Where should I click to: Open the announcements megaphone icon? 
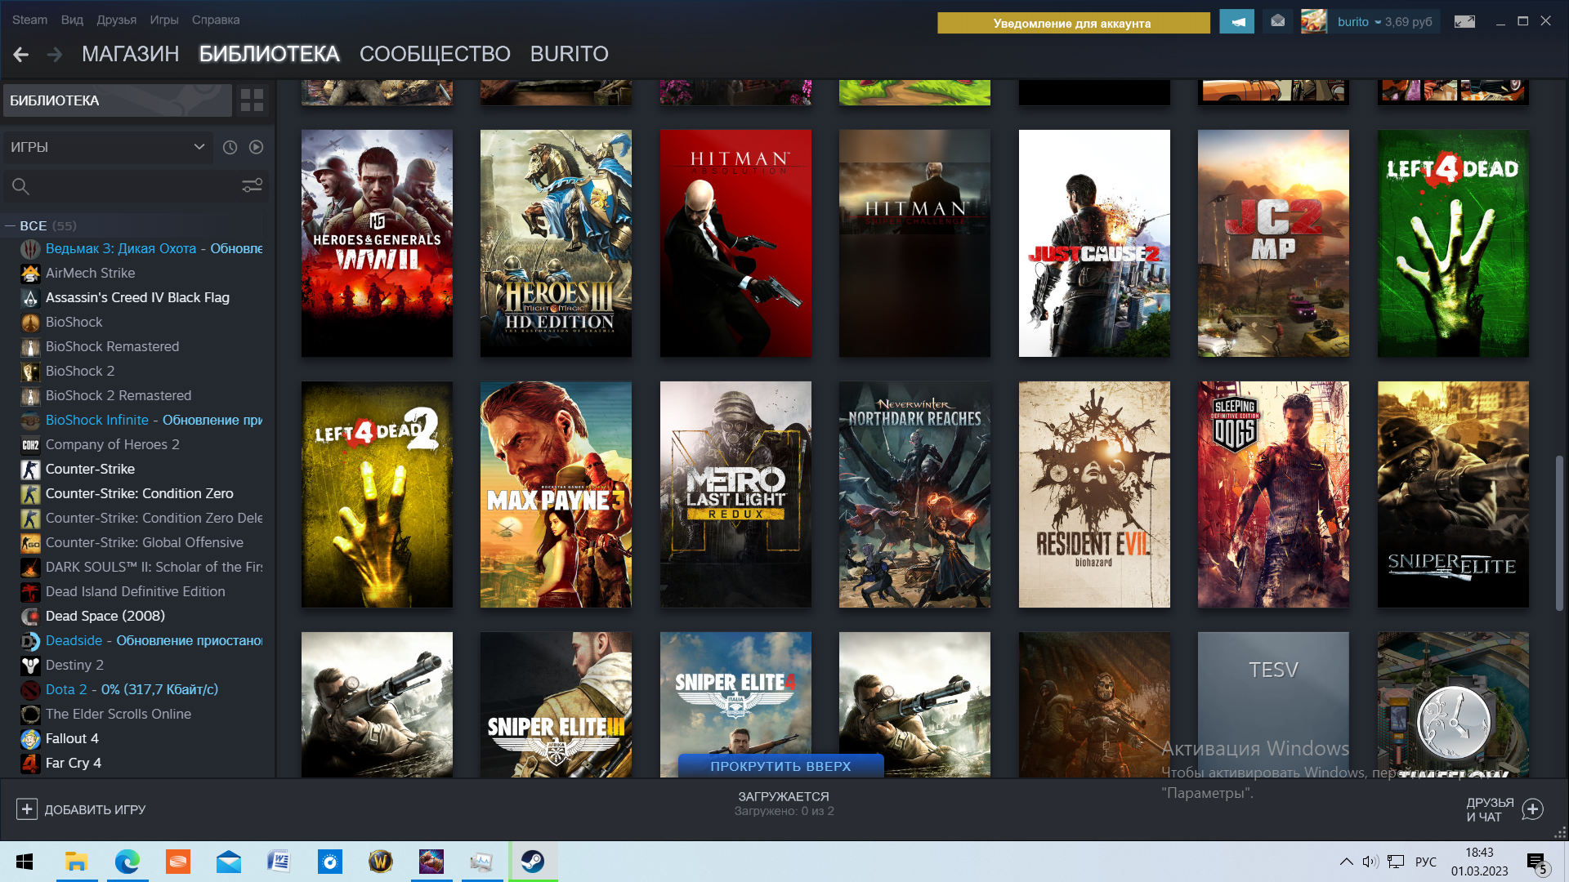(x=1236, y=22)
